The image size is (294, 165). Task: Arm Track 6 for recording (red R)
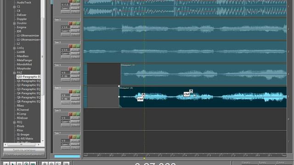[70, 114]
